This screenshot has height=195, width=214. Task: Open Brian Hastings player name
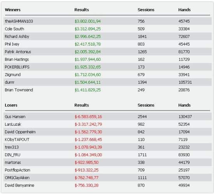17,60
